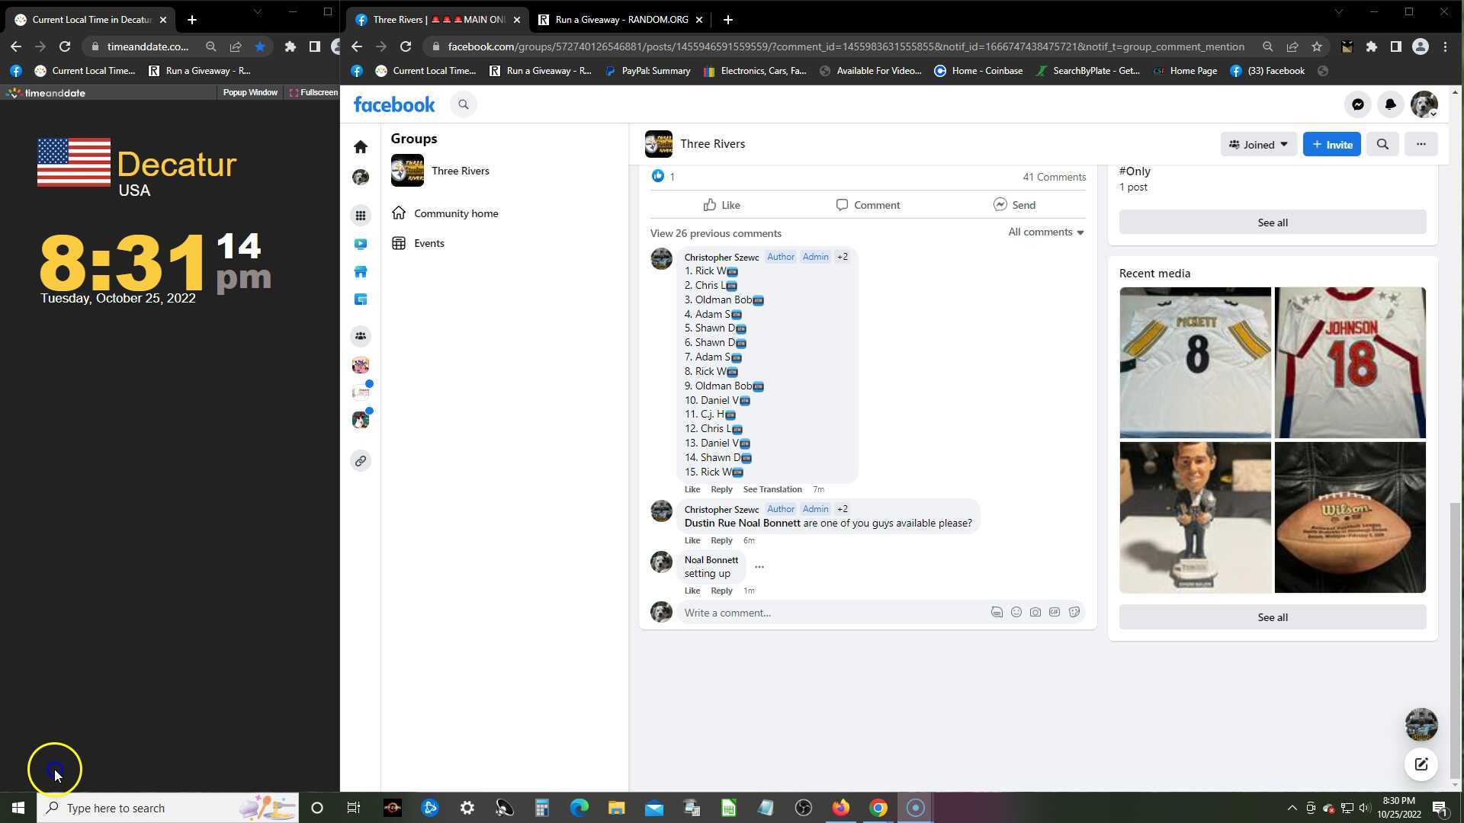Viewport: 1464px width, 823px height.
Task: Click in the Write a comment field
Action: 831,613
